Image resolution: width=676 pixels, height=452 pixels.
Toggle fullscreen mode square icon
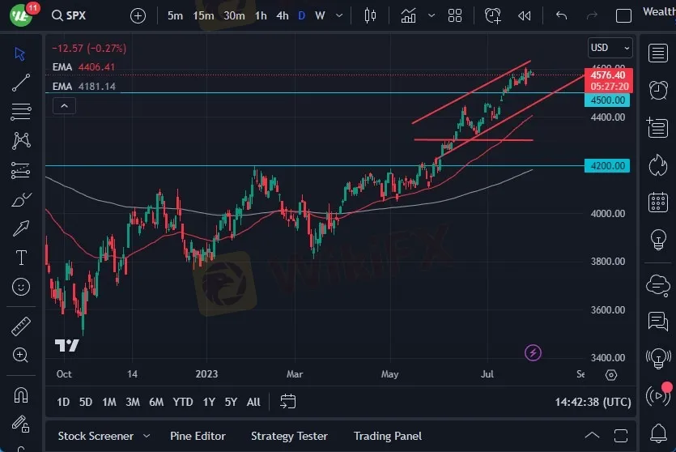pos(623,15)
